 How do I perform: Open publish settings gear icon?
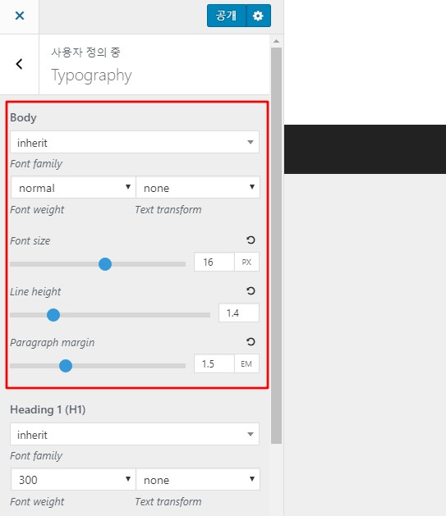258,16
